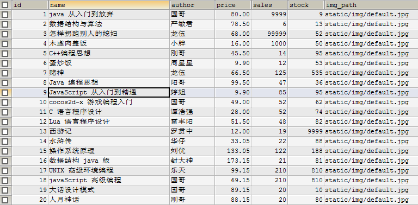Image resolution: width=418 pixels, height=205 pixels.
Task: Select the name cell '人月神话'
Action: click(x=109, y=200)
